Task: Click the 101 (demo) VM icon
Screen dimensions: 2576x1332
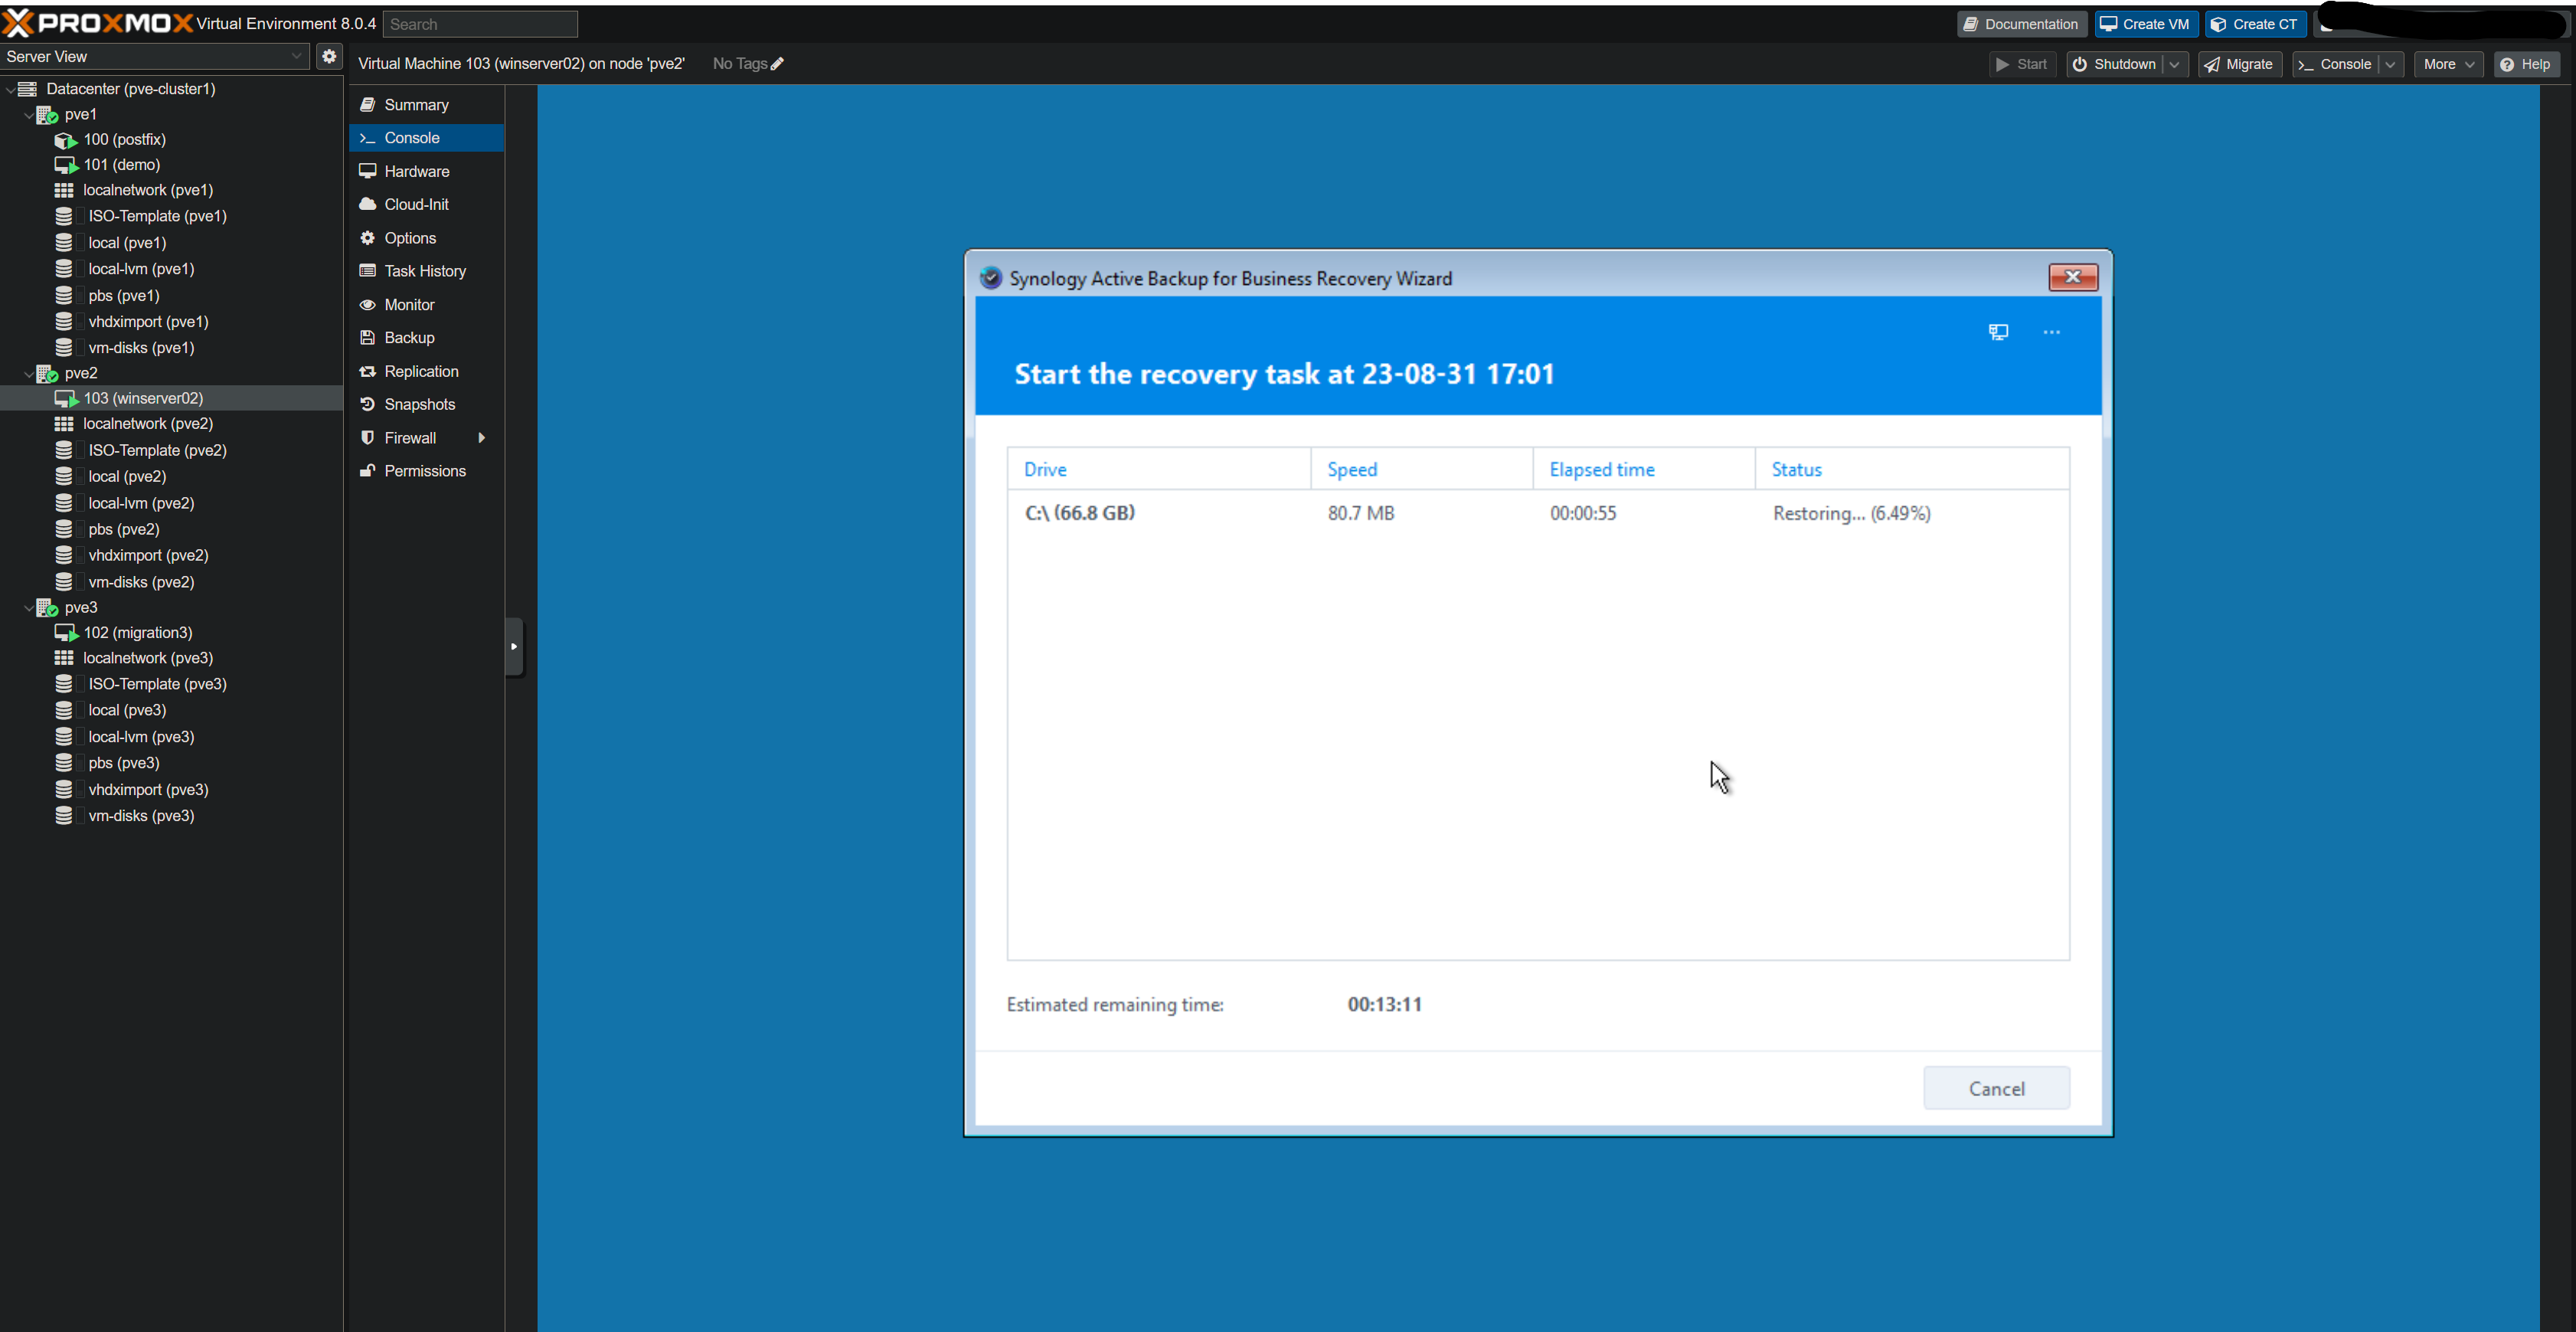Action: tap(65, 165)
